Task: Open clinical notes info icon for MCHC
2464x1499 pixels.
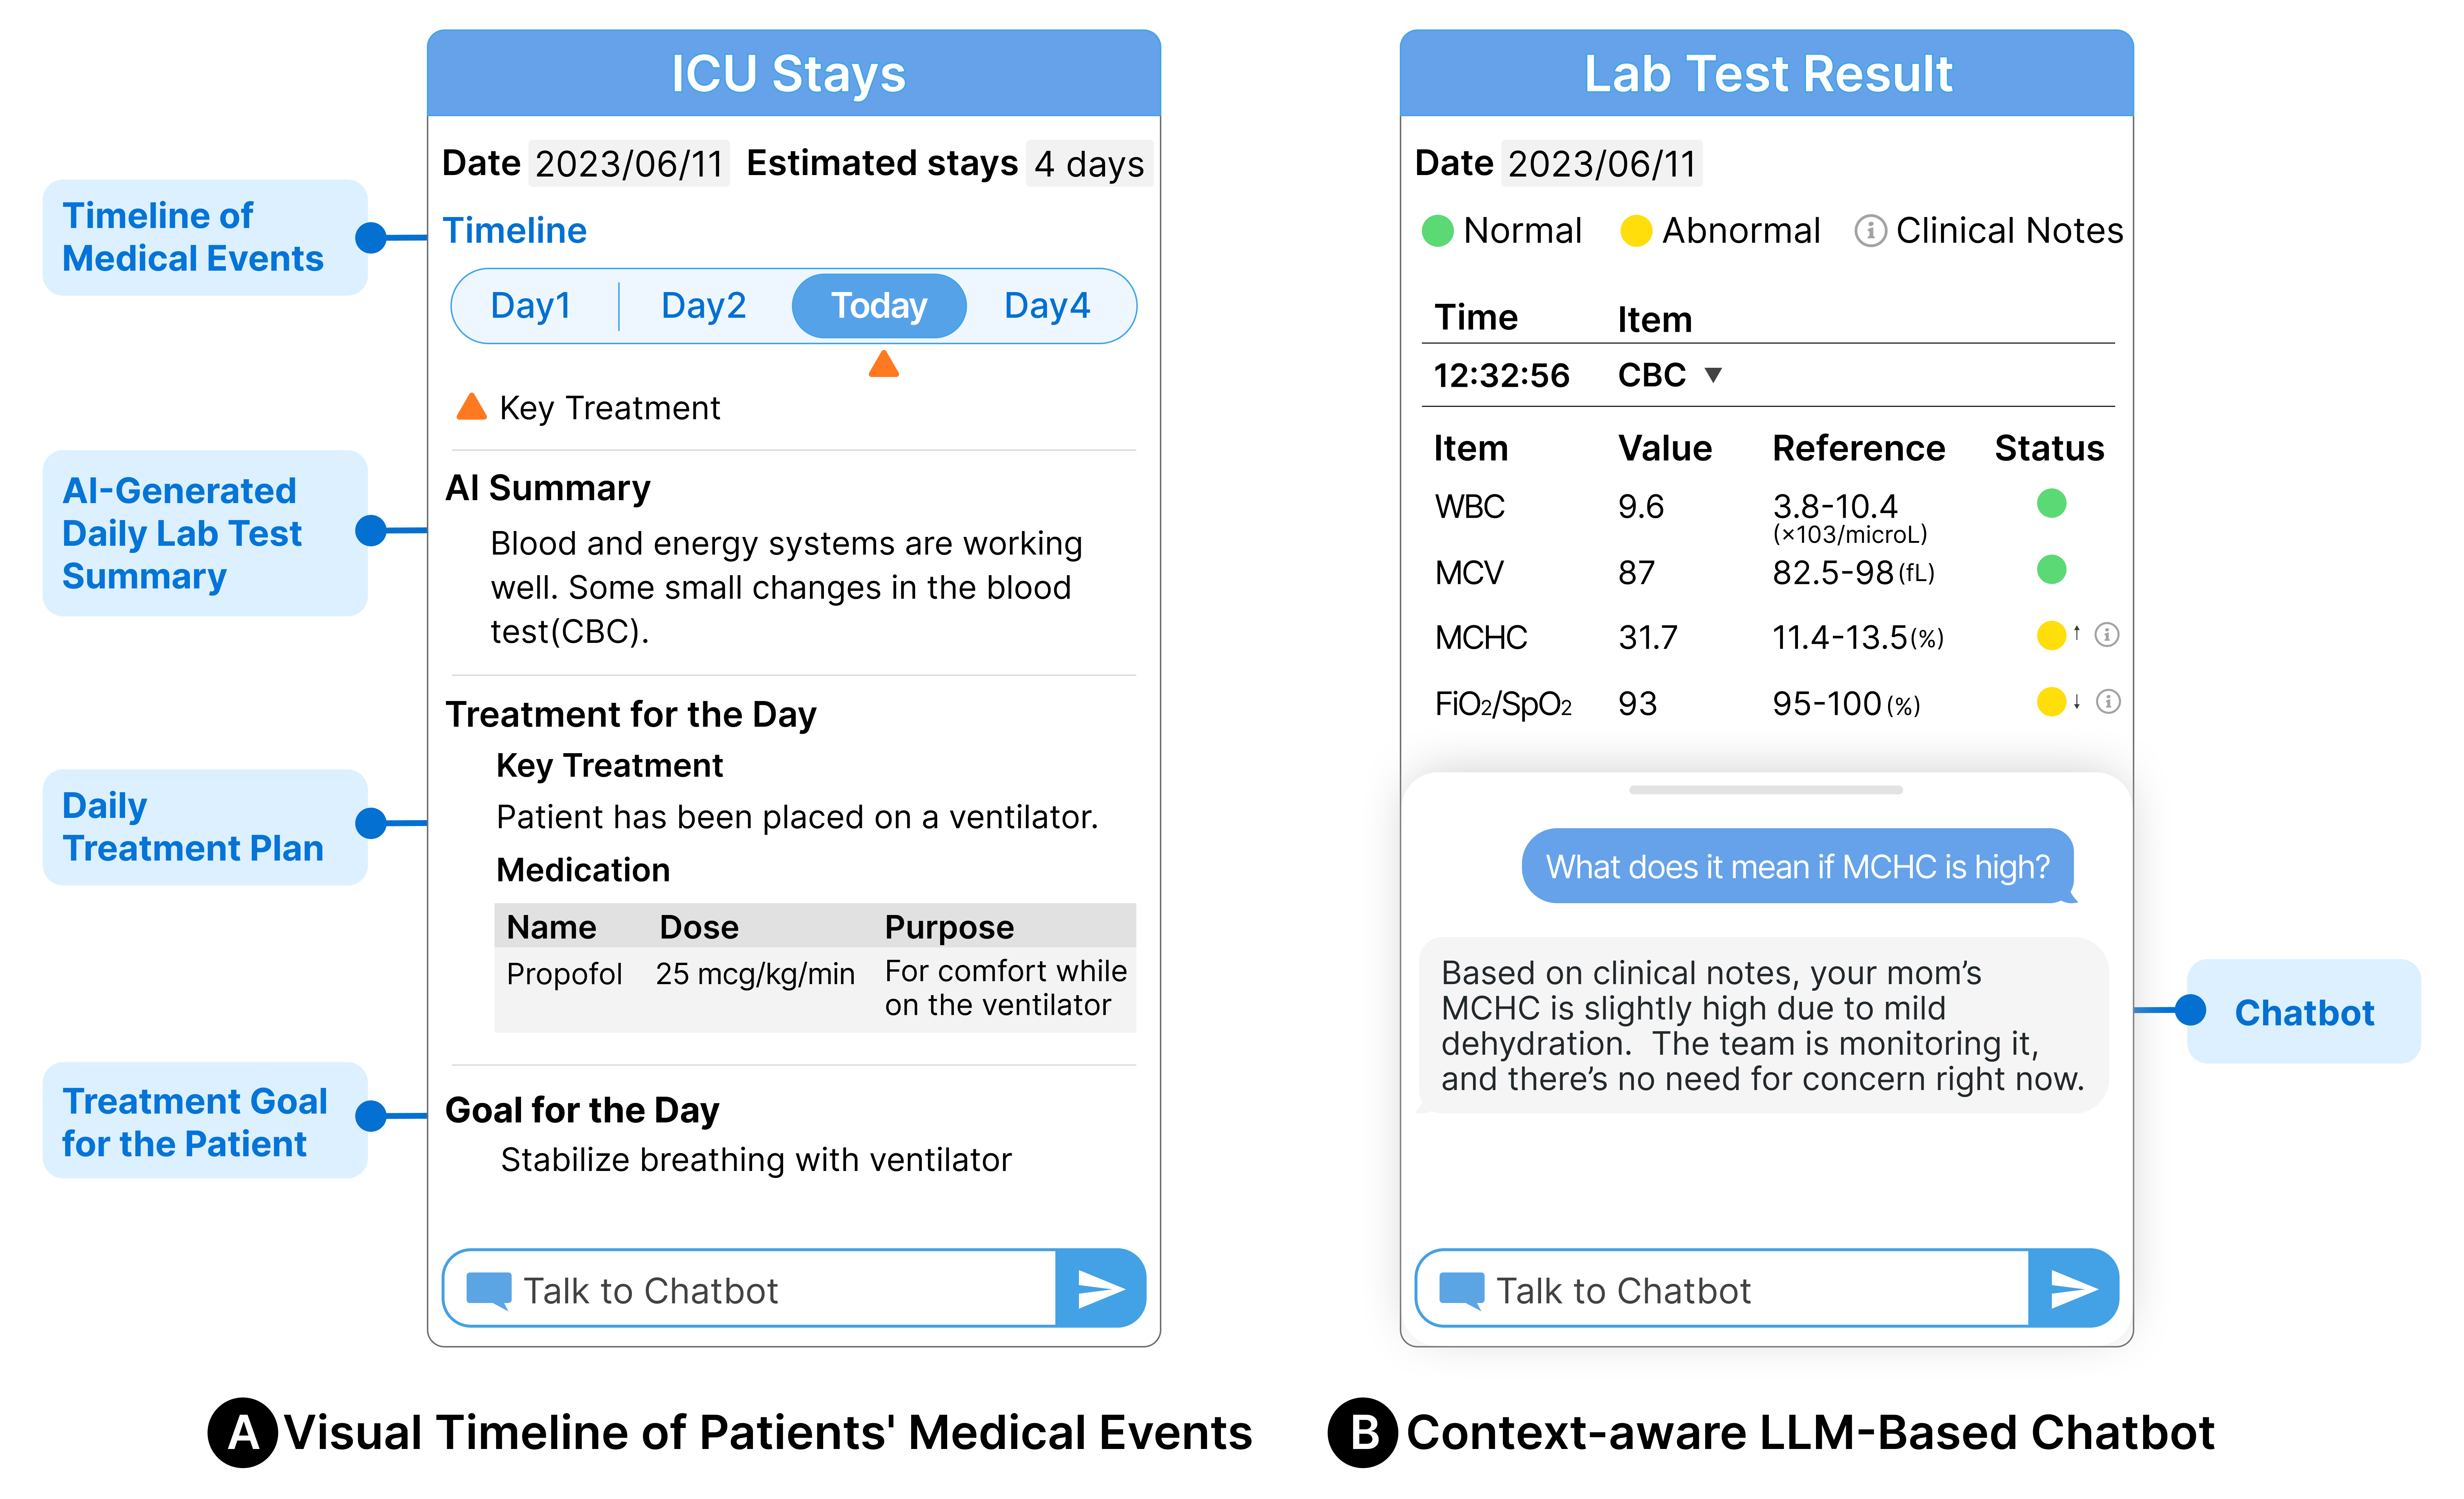Action: coord(2107,635)
